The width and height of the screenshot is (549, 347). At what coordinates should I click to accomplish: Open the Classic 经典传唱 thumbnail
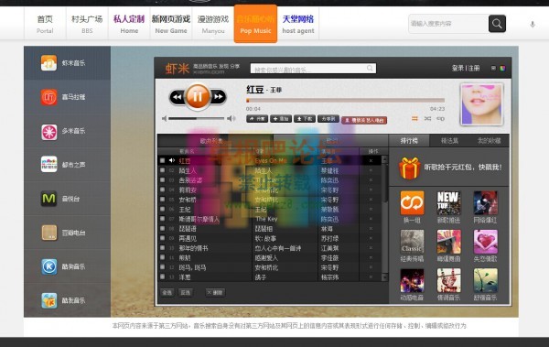(412, 242)
